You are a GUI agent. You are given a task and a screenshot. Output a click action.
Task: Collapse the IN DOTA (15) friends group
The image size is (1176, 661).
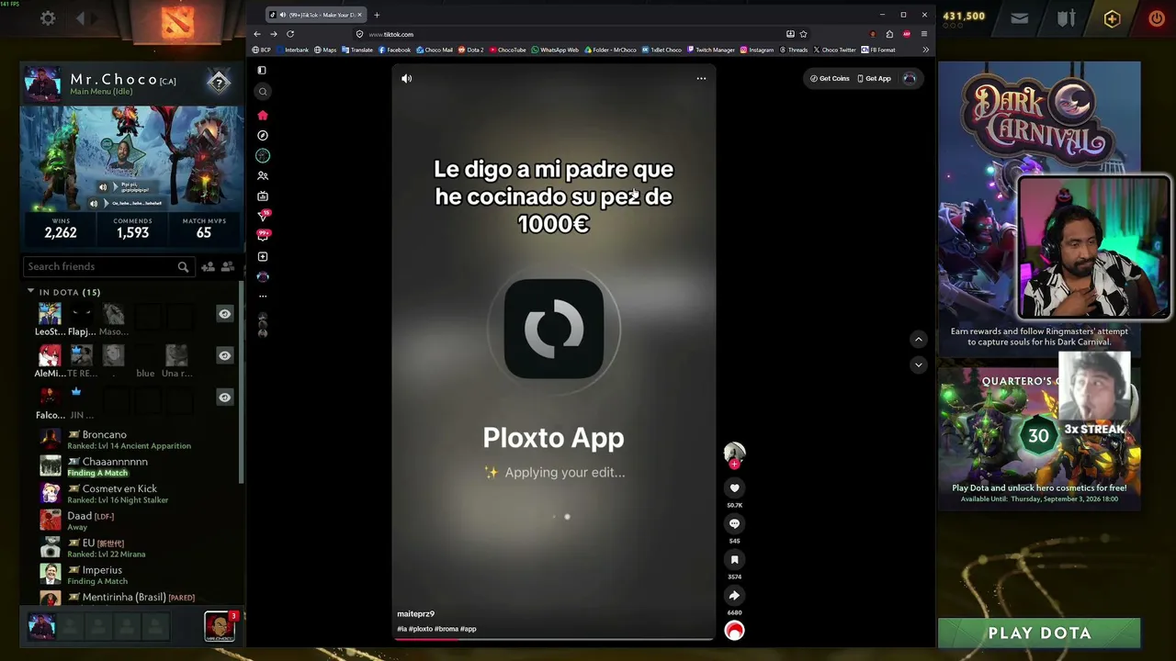click(x=30, y=292)
